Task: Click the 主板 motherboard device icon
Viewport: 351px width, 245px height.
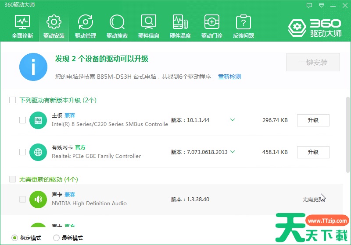Action: tap(38, 120)
